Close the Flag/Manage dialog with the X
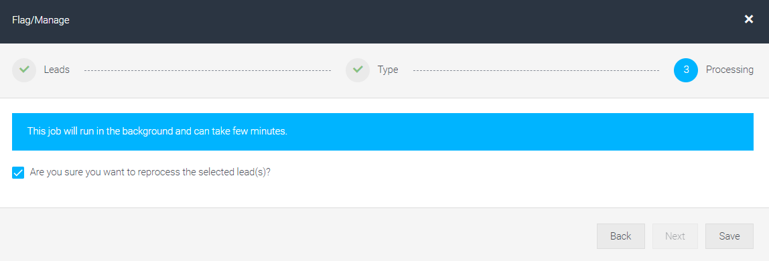The height and width of the screenshot is (261, 769). (x=748, y=19)
